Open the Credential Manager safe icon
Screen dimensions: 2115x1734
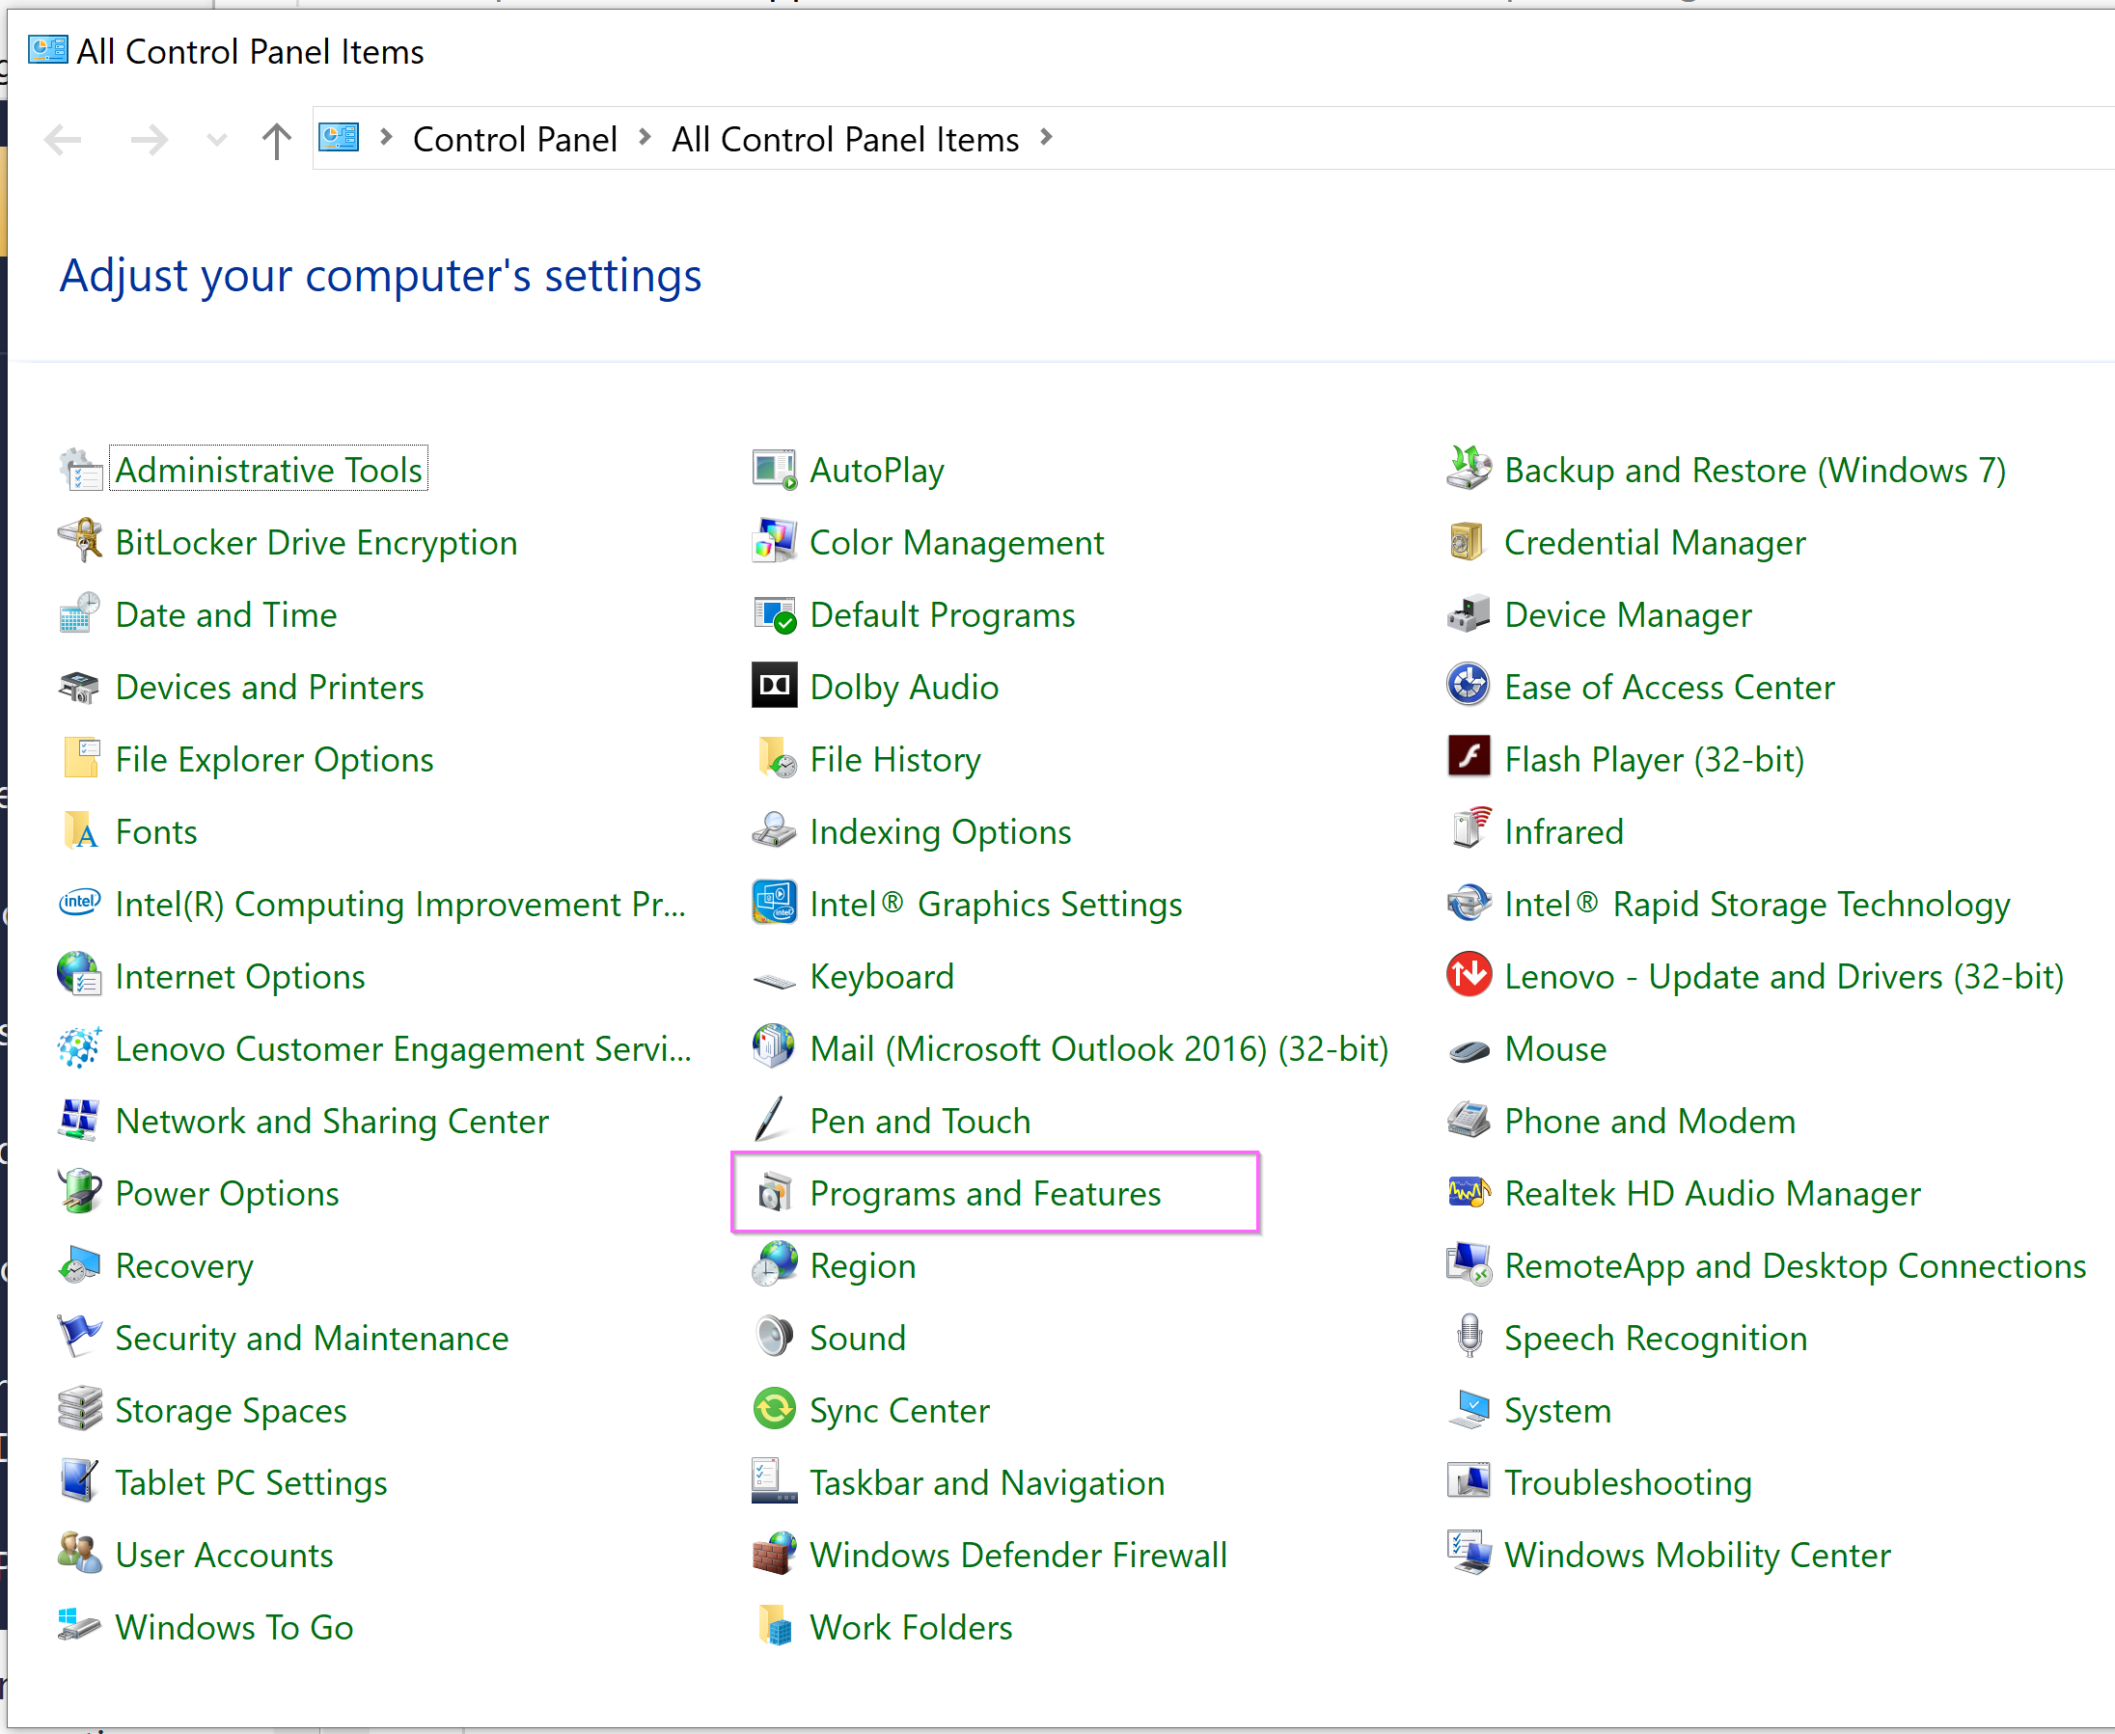[1469, 541]
